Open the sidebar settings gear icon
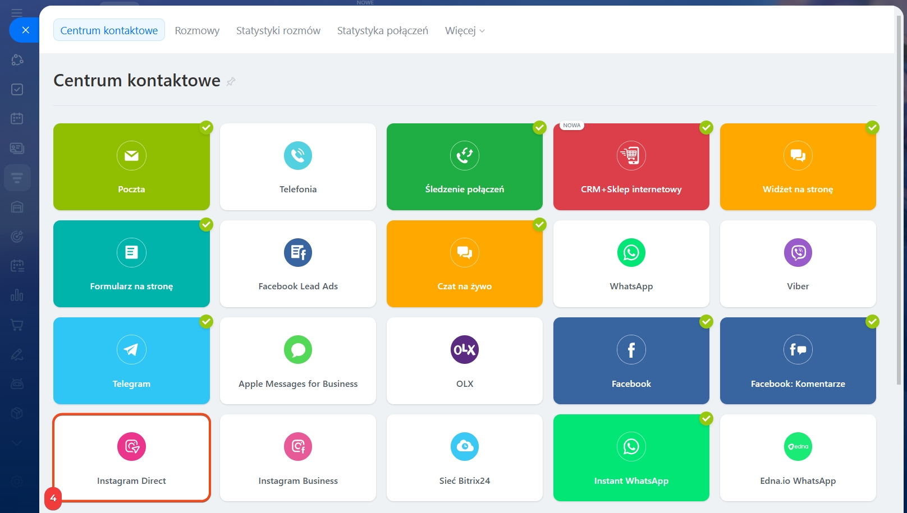This screenshot has height=513, width=907. pos(17,482)
